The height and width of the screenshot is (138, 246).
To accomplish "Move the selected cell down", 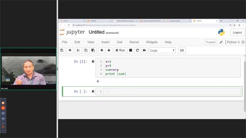I will click(109, 50).
